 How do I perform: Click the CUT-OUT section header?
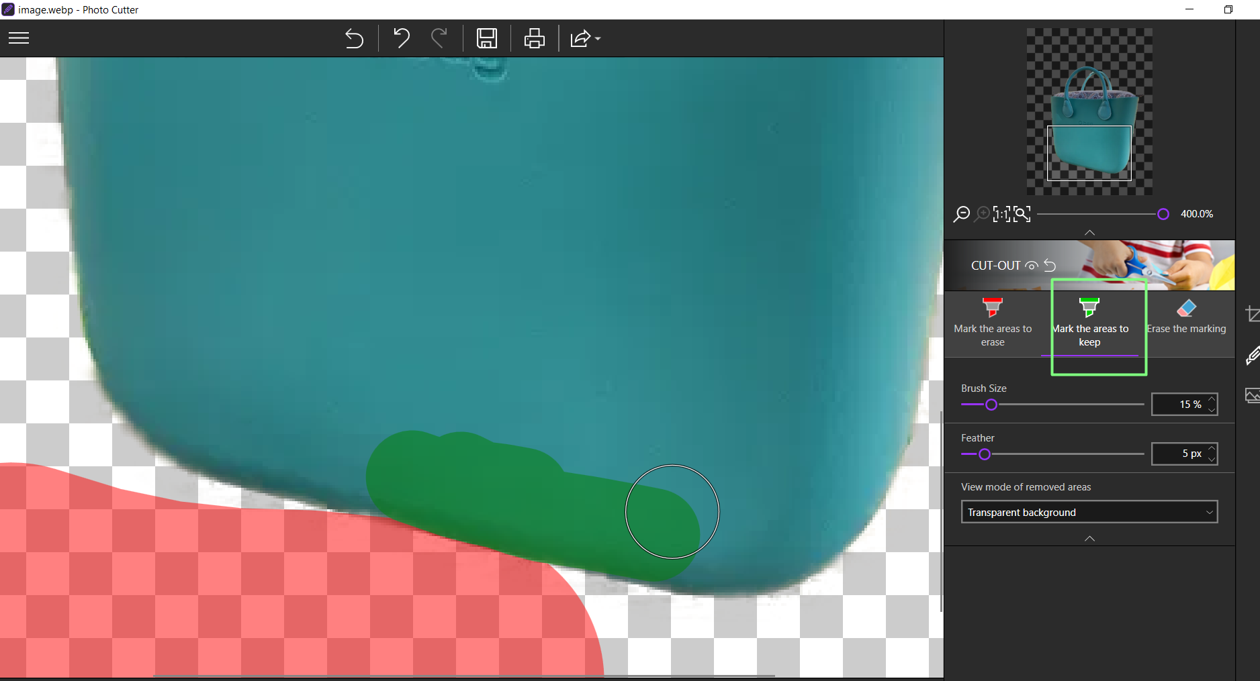1089,266
